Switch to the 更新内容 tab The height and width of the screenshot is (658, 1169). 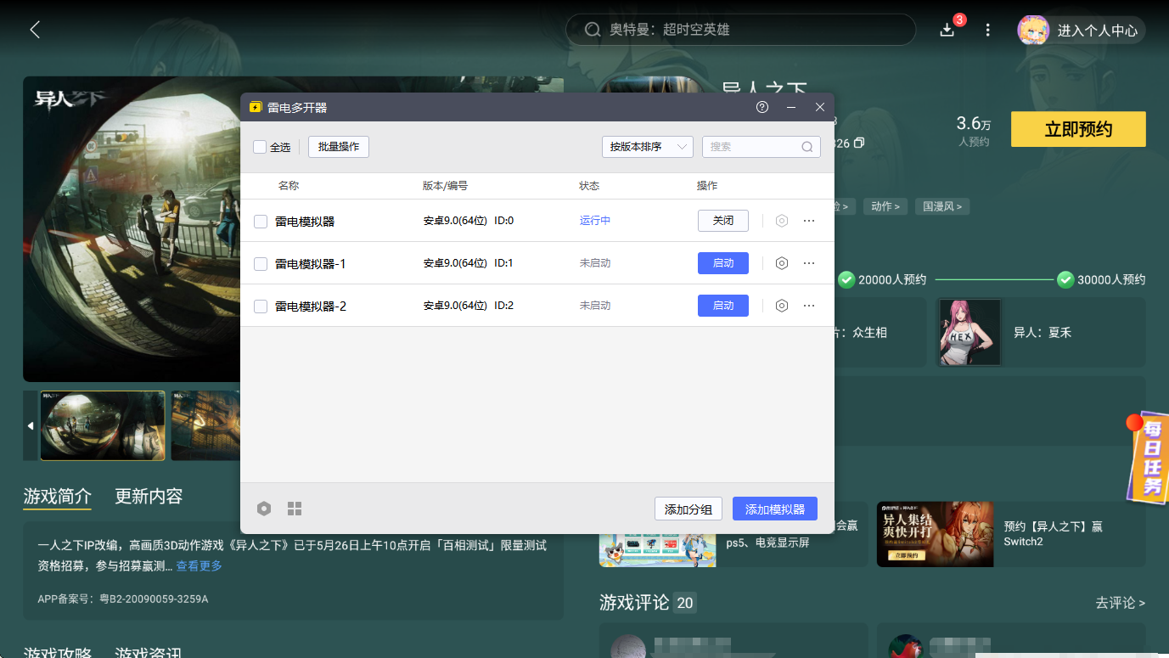148,497
